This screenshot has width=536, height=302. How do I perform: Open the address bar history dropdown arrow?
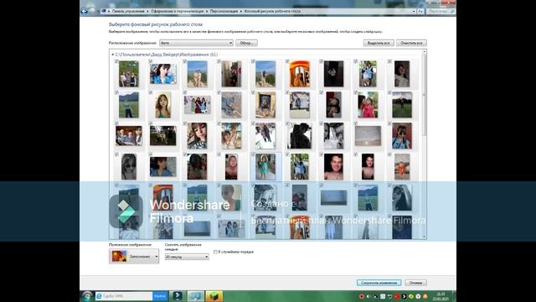(x=414, y=11)
